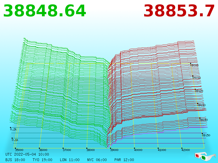The width and height of the screenshot is (218, 163).
Task: Click the NYC 06:00 New York time
Action: [97, 160]
